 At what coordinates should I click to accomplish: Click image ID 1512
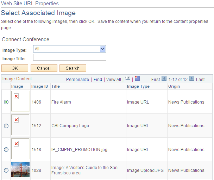click(36, 126)
